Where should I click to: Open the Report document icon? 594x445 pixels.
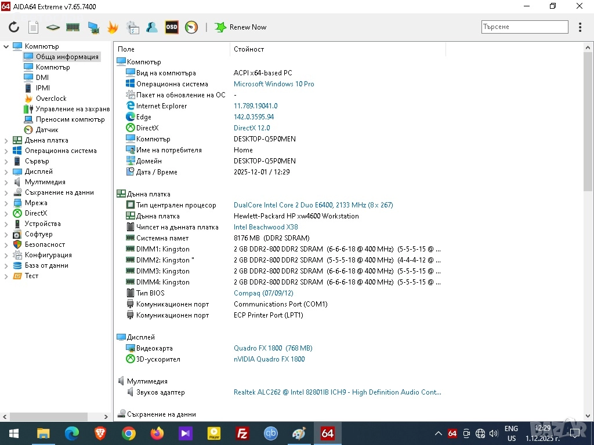click(34, 27)
